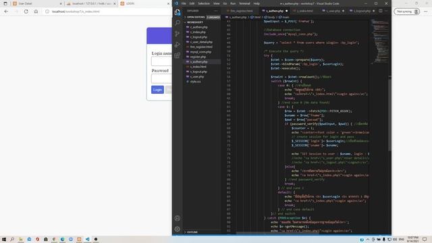The height and width of the screenshot is (243, 432).
Task: Open the Help menu in VS Code
Action: 256,3
